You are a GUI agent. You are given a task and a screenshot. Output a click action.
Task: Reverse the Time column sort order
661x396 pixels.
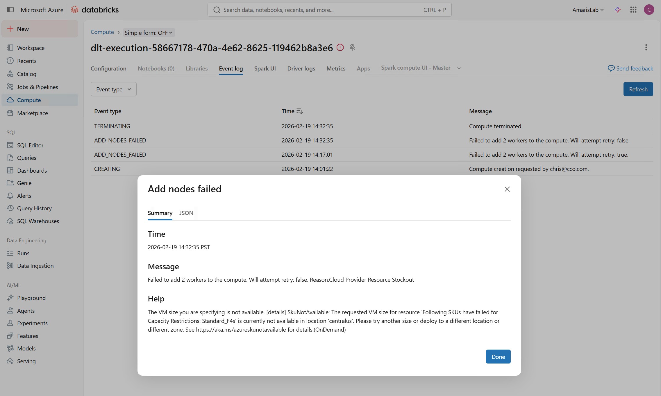click(299, 111)
